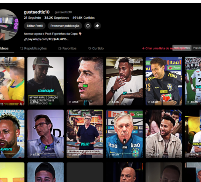Click the Republicações repost icon
The image size is (201, 182).
coord(22,49)
